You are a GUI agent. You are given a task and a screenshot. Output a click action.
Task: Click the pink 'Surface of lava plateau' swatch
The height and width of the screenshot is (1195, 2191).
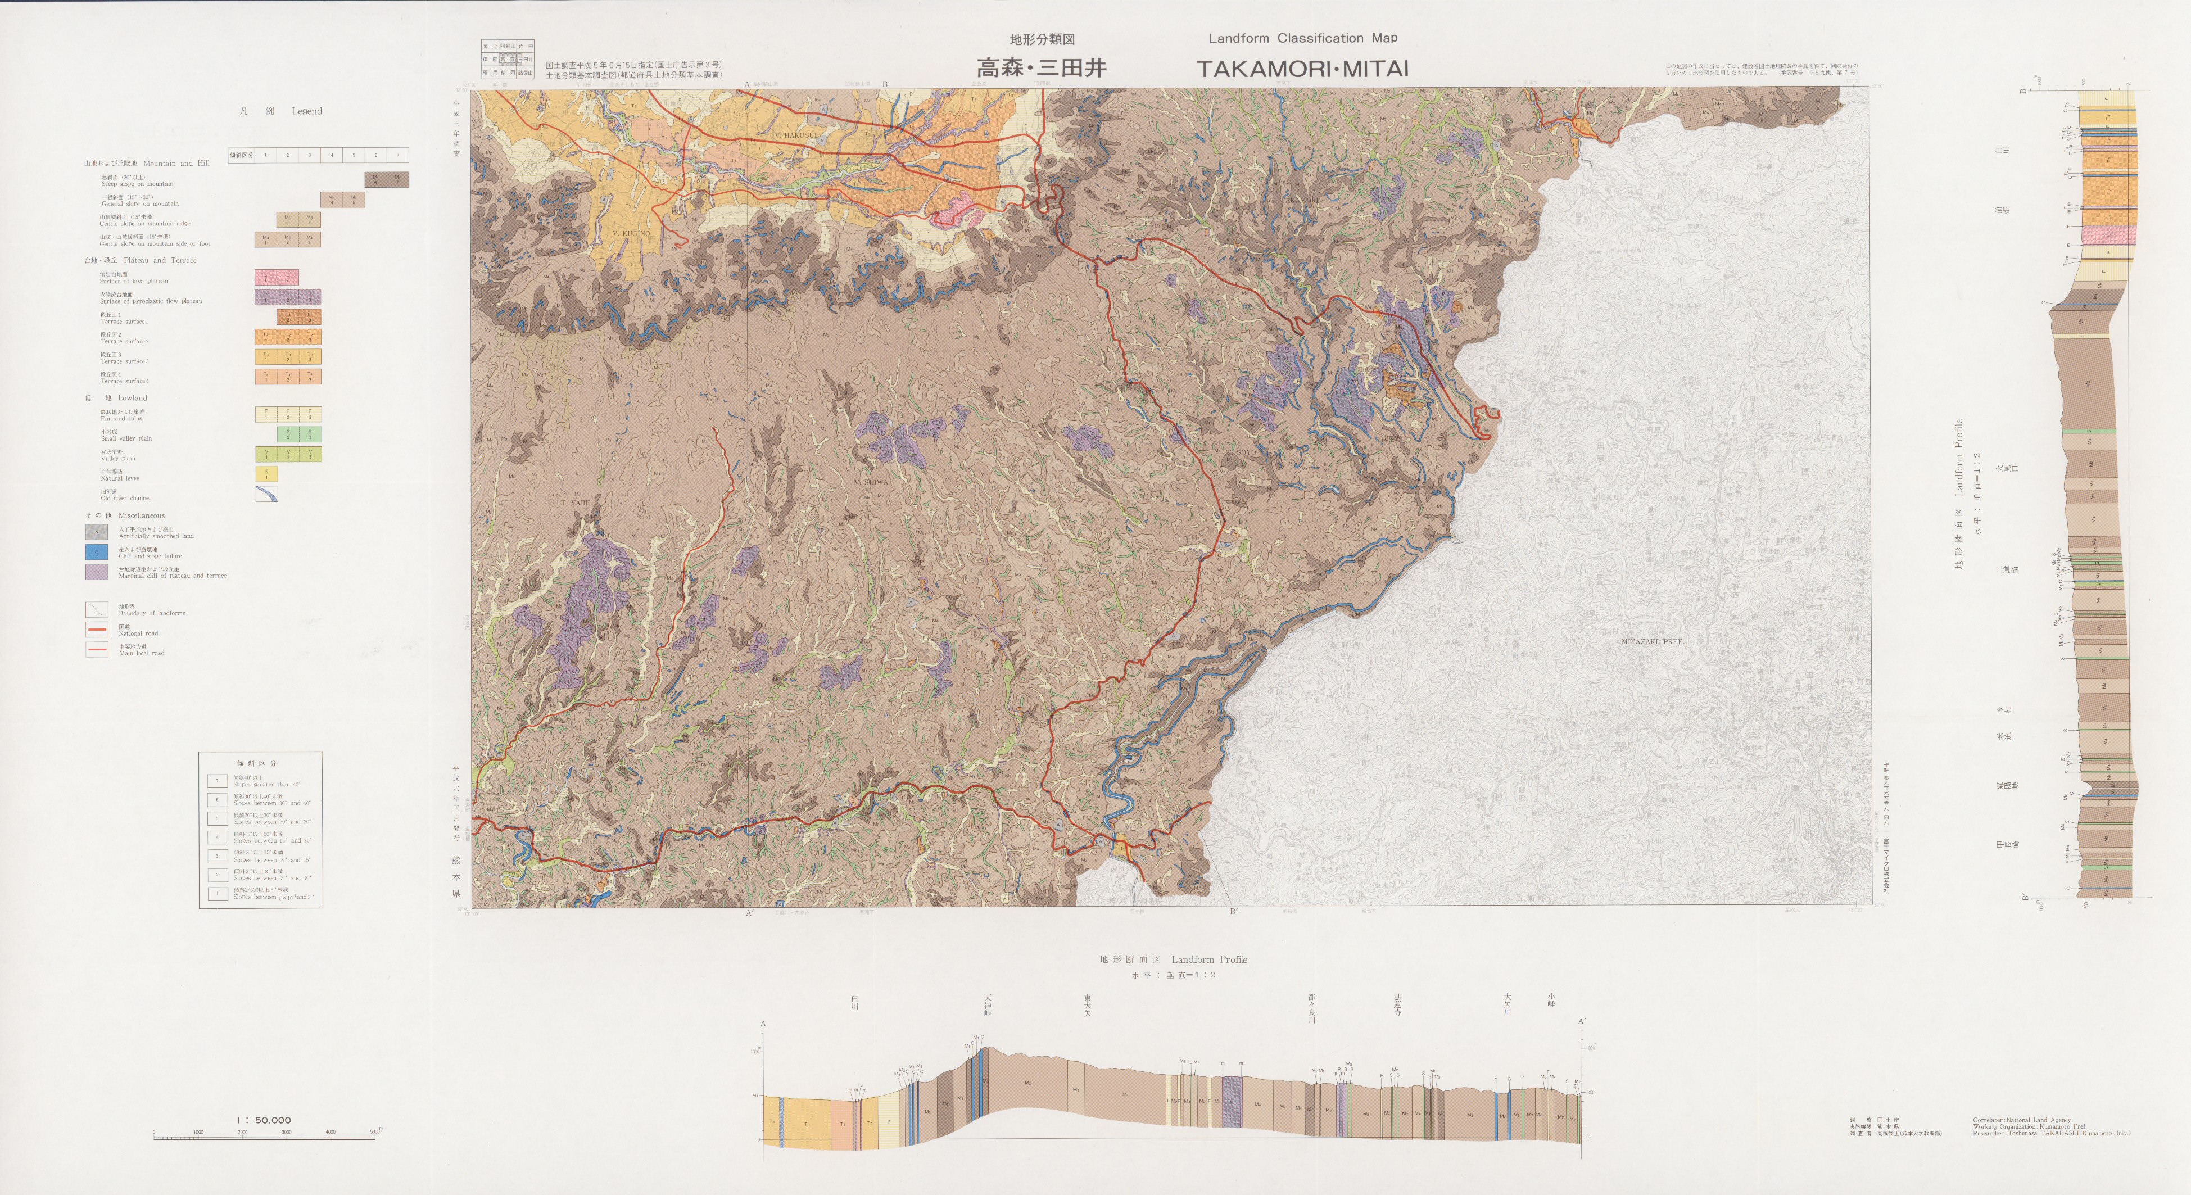click(x=277, y=277)
